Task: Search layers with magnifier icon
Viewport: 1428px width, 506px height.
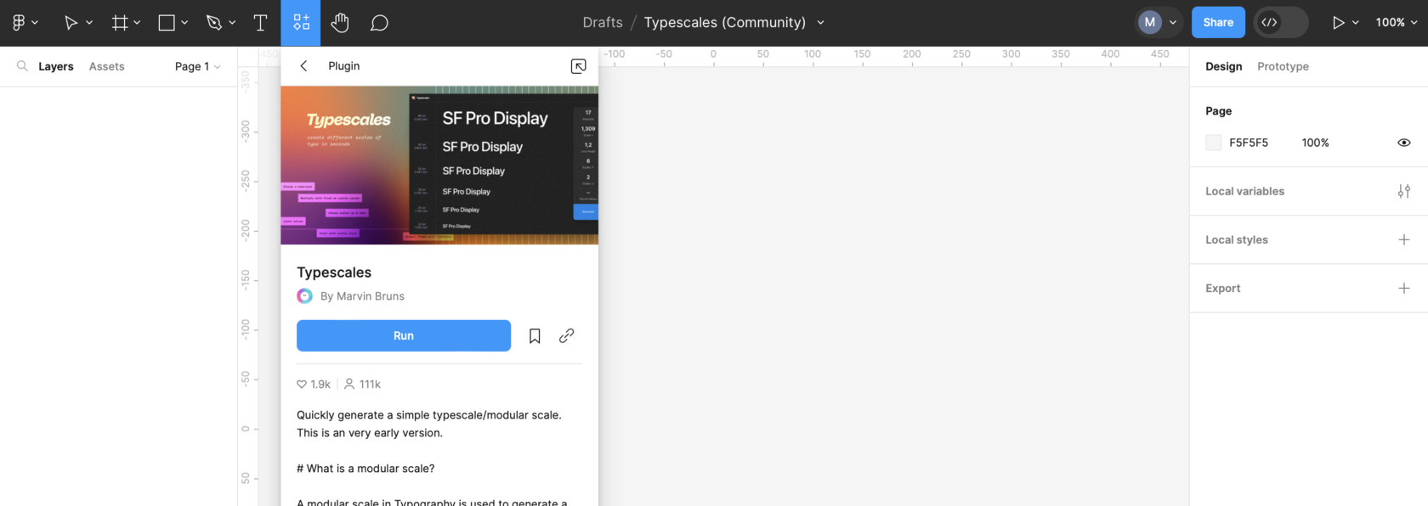Action: [22, 66]
